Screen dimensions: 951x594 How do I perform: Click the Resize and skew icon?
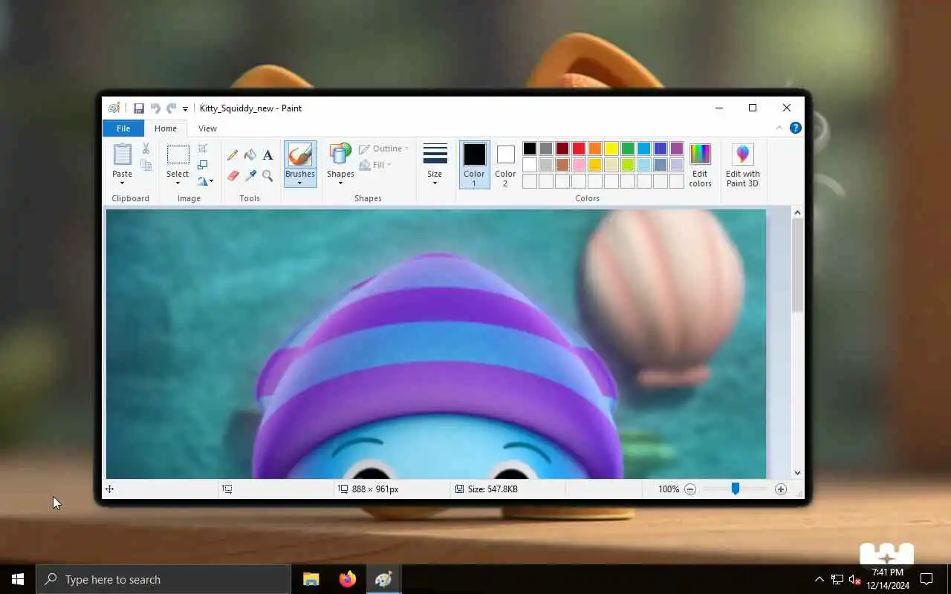point(202,165)
